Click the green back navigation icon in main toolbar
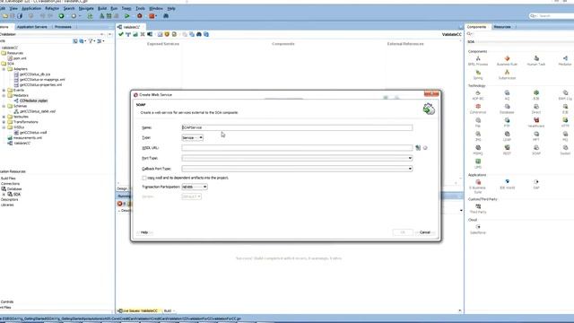This screenshot has width=574, height=323. pyautogui.click(x=61, y=16)
